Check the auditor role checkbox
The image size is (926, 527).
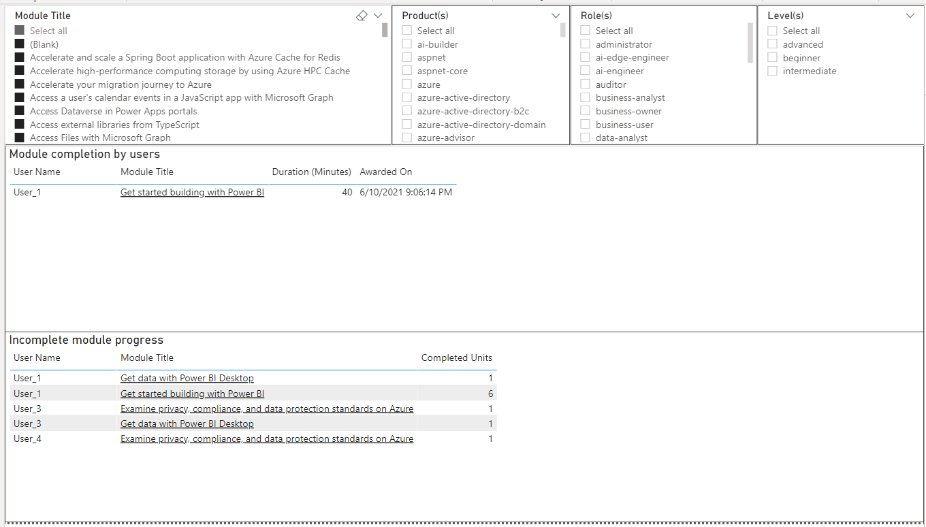pos(585,84)
